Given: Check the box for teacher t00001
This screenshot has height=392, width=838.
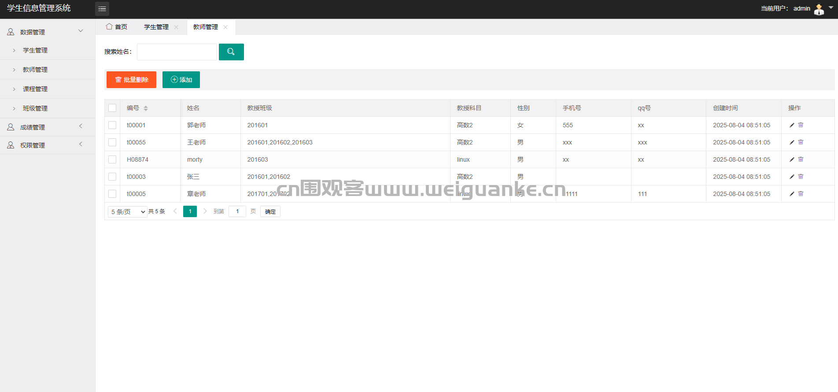Looking at the screenshot, I should (x=112, y=125).
